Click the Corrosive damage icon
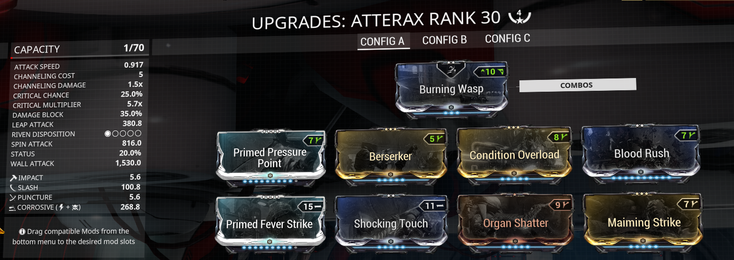The width and height of the screenshot is (734, 260). [13, 208]
